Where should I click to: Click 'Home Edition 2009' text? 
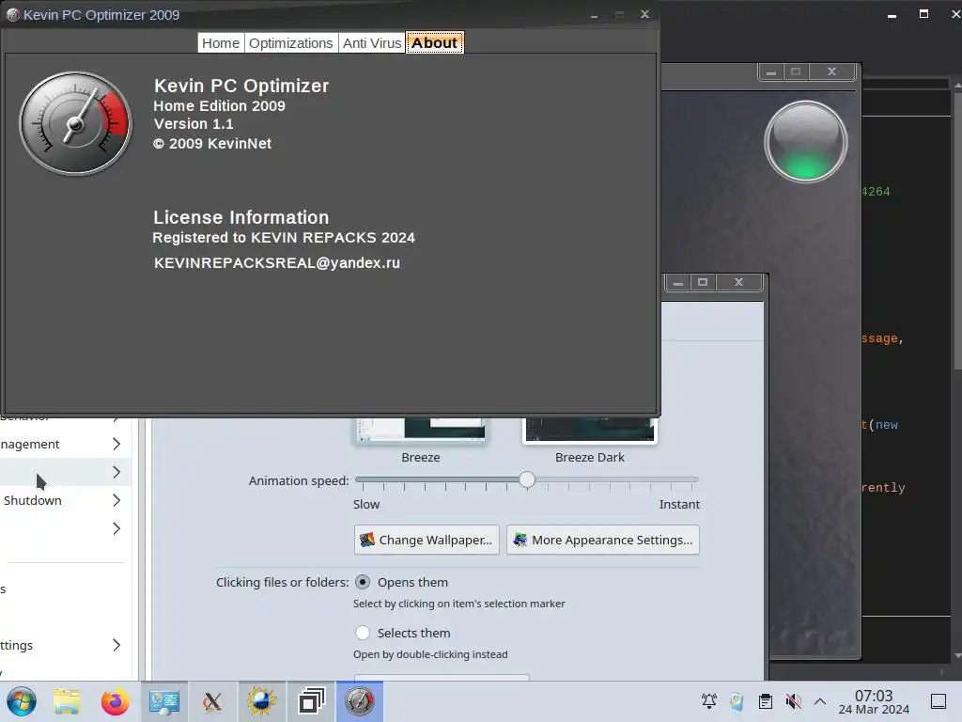click(219, 105)
